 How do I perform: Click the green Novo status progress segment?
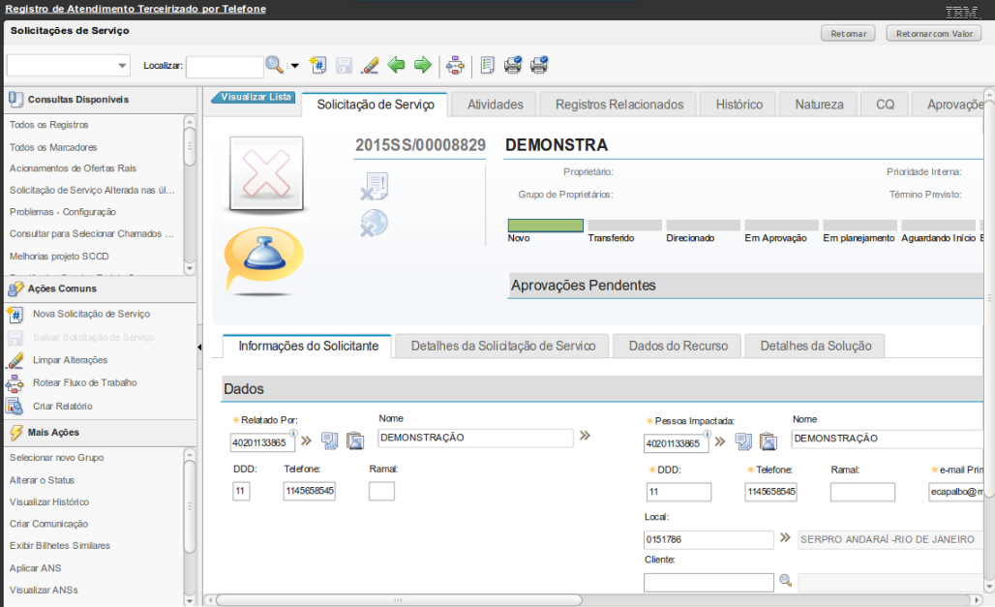pos(545,226)
